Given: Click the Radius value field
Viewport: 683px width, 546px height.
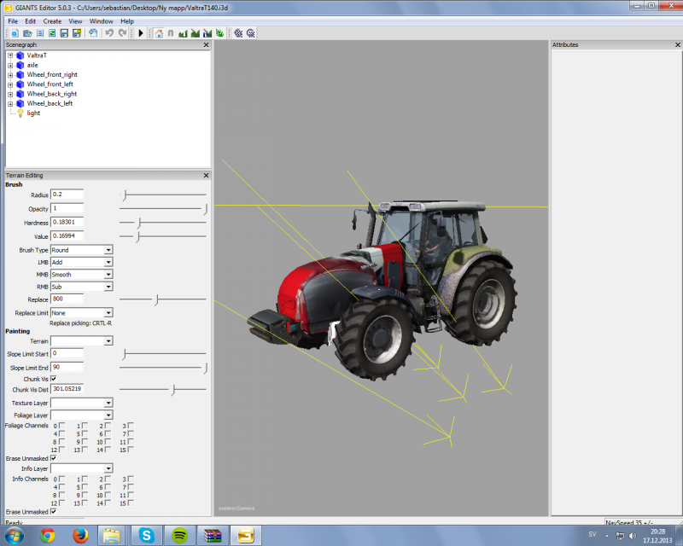Looking at the screenshot, I should tap(67, 195).
